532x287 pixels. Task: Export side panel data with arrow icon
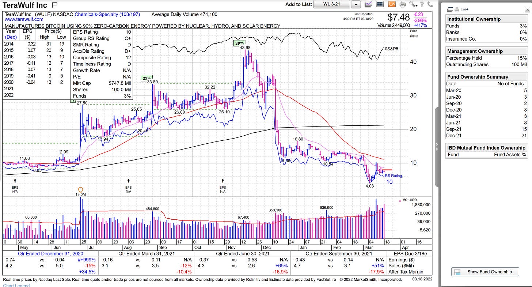464,10
